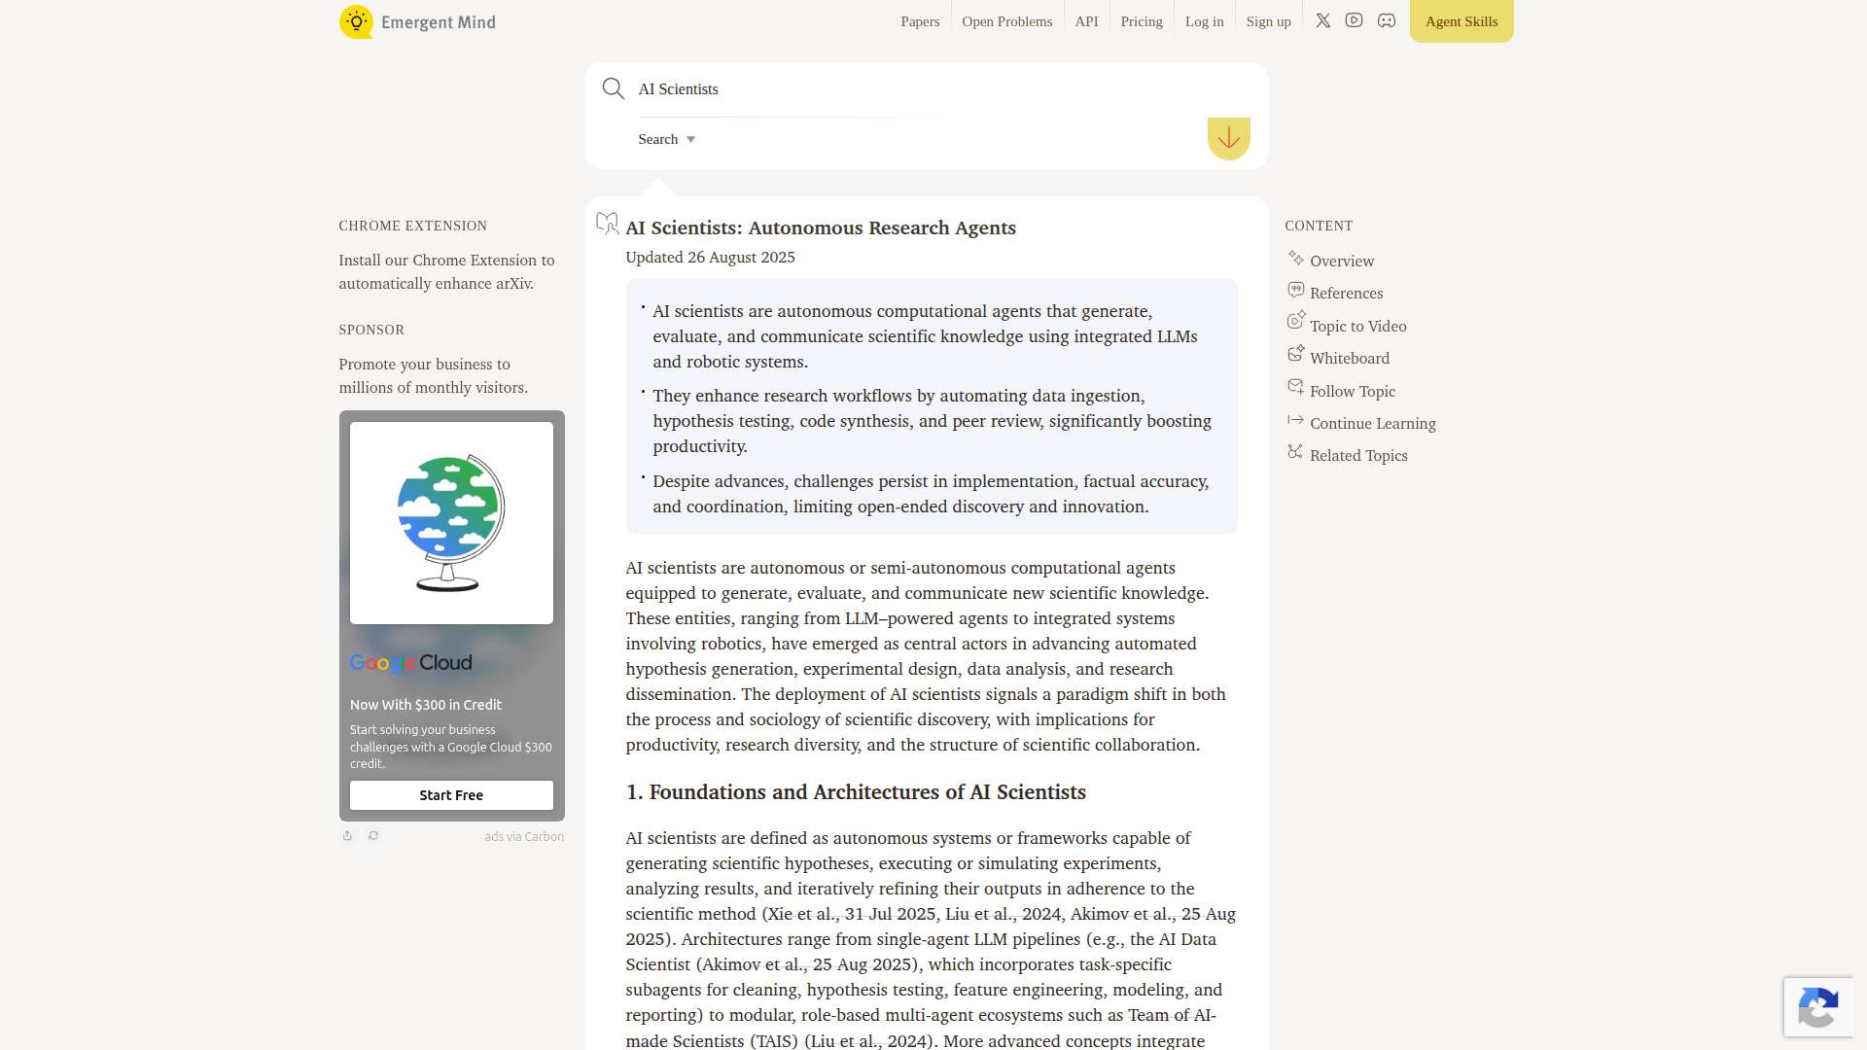Image resolution: width=1867 pixels, height=1050 pixels.
Task: Click the ads via Carbon link
Action: pos(524,836)
